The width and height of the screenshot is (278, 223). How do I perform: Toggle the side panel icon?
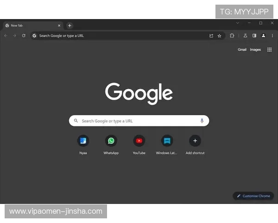[x=254, y=36]
